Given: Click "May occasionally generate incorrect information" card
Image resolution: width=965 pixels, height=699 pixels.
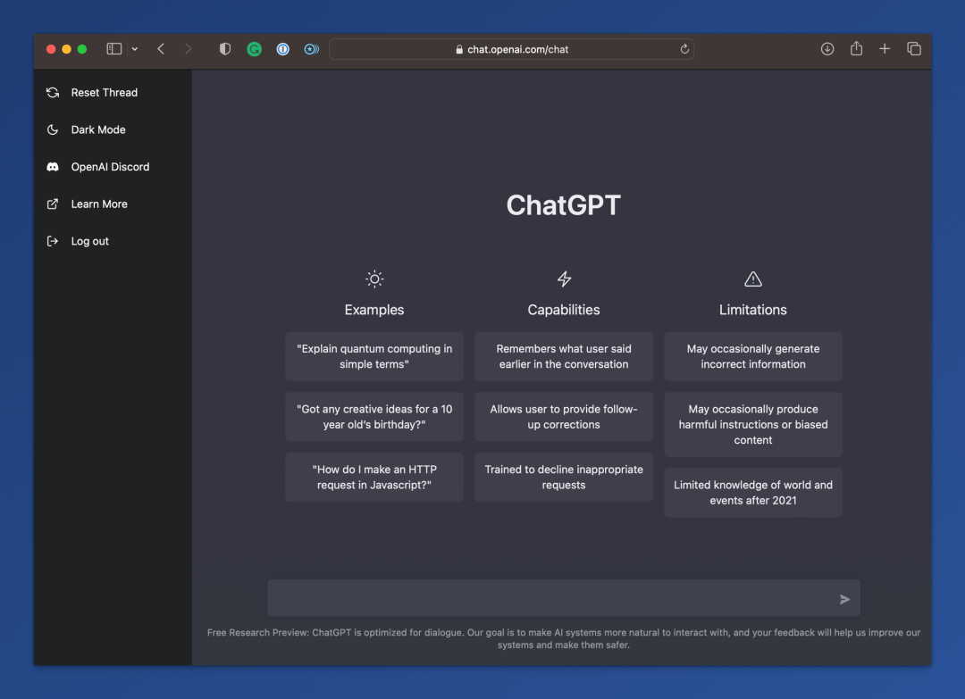Looking at the screenshot, I should pos(753,356).
